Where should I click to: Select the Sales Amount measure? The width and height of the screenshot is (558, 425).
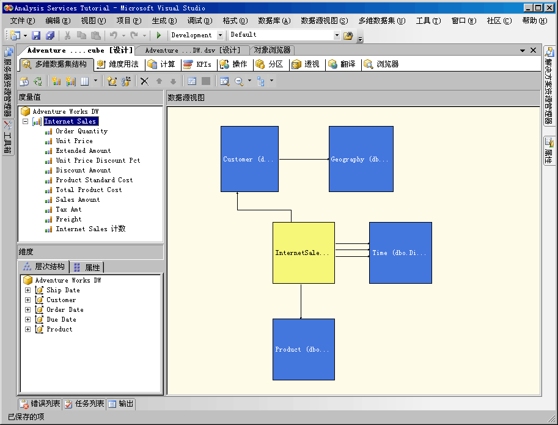click(x=78, y=200)
